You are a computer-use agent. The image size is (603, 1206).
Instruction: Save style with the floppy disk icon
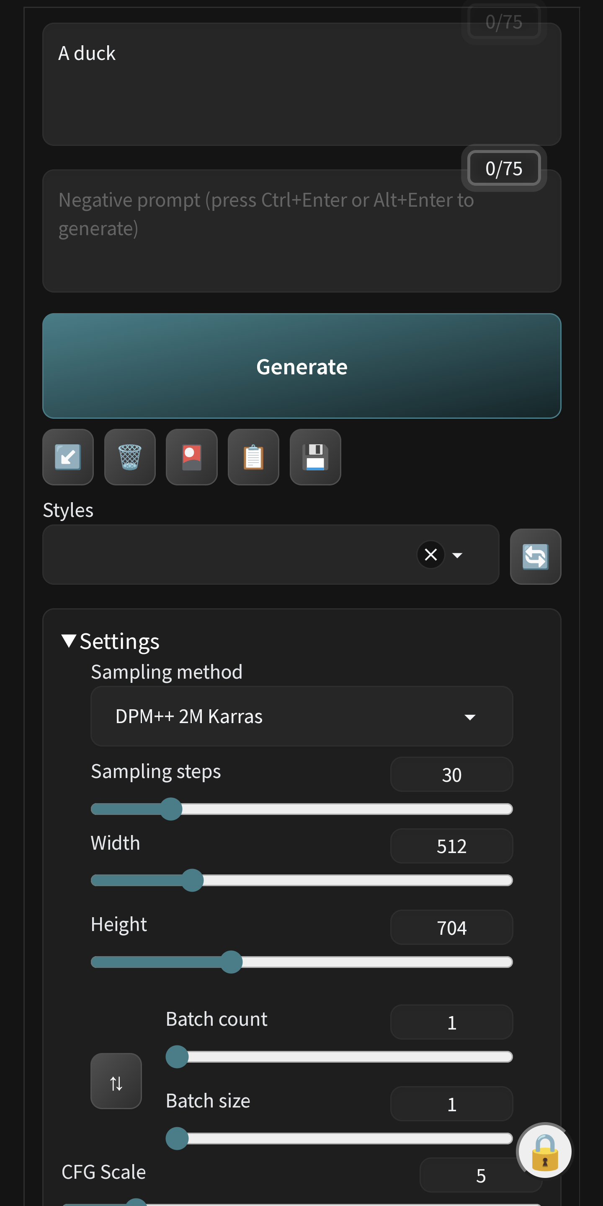(x=315, y=457)
